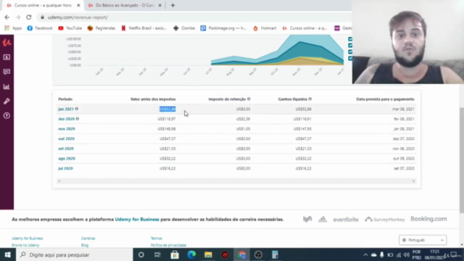Open Microsoft Edge from the taskbar
464x261 pixels.
tap(191, 254)
